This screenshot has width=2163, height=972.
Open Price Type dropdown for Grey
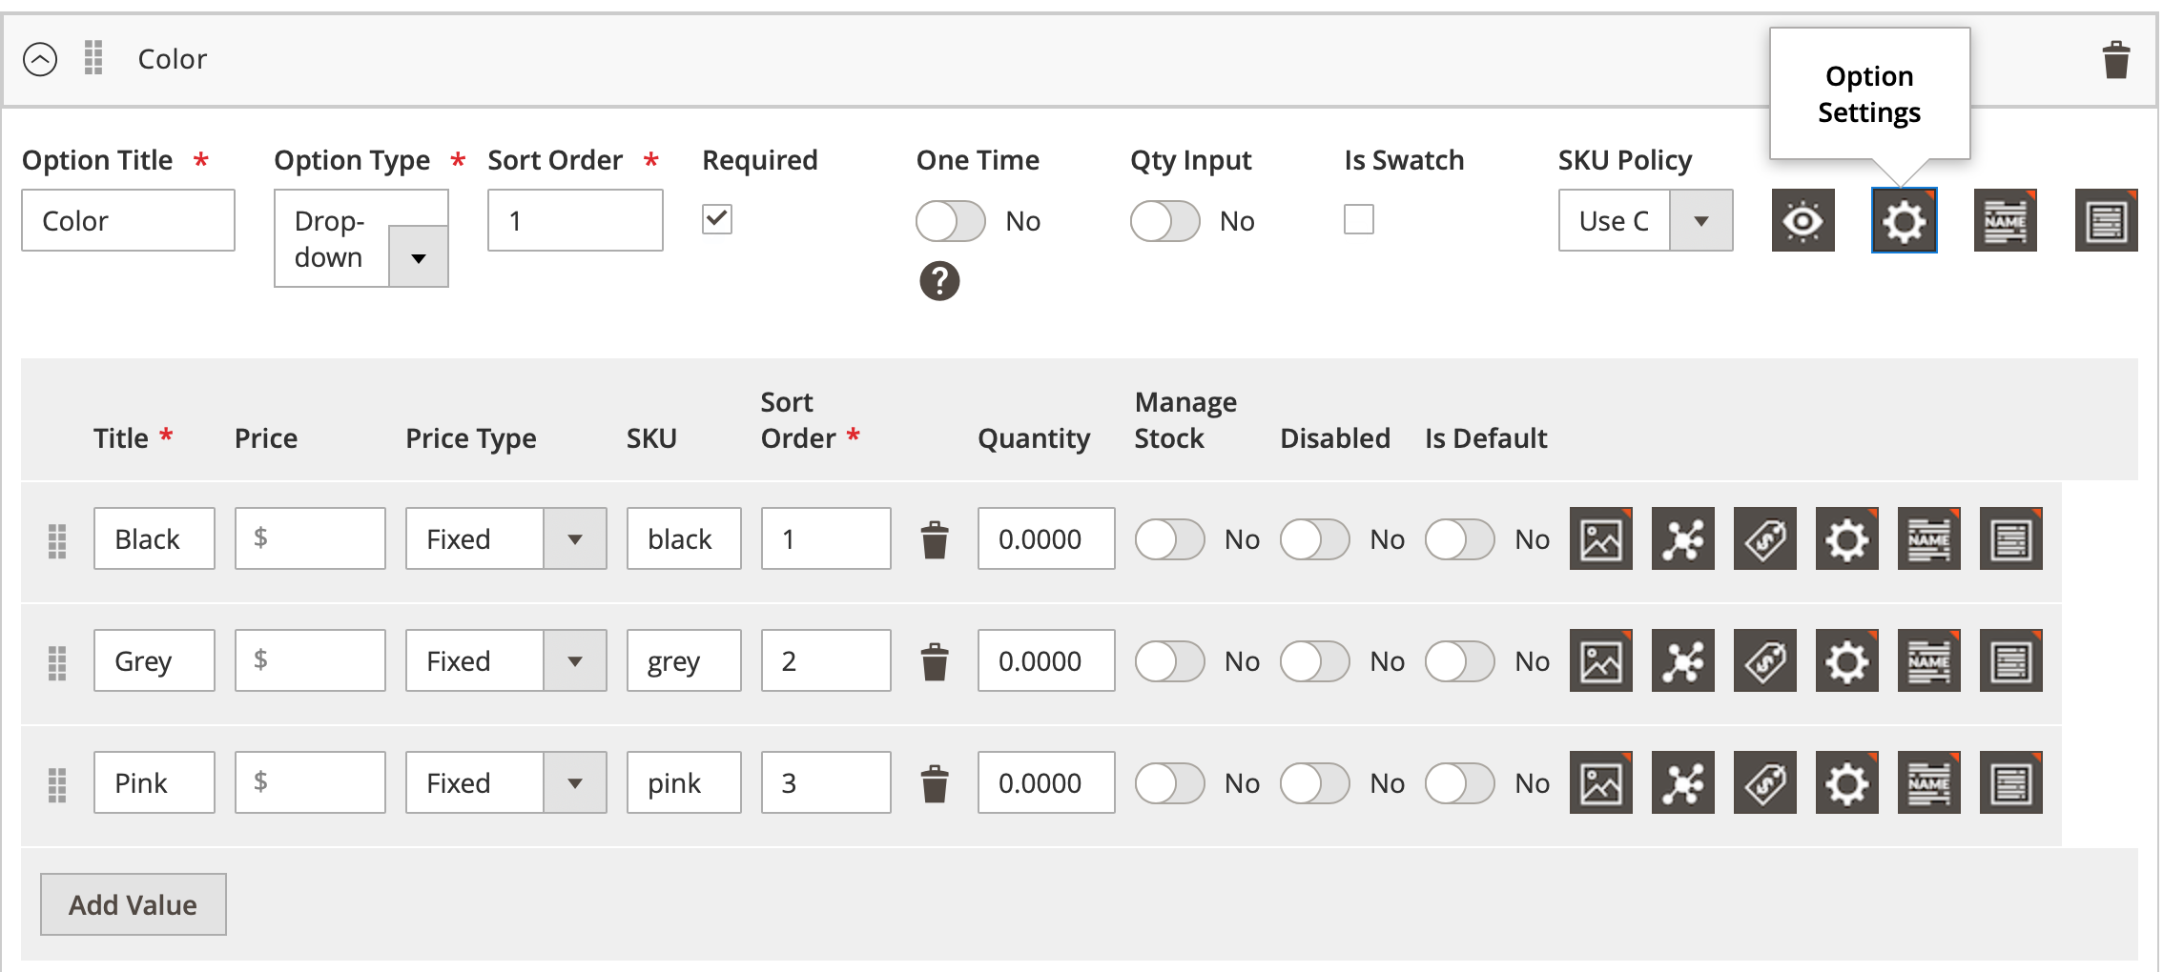[505, 660]
